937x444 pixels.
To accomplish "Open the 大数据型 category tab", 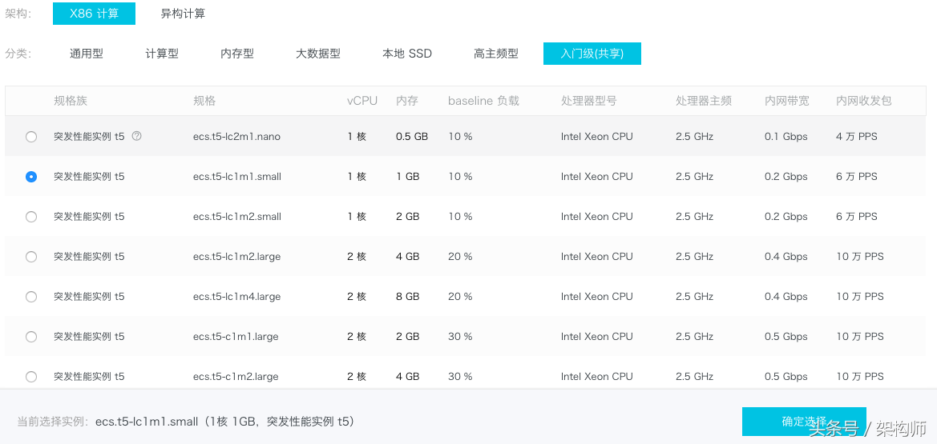I will click(318, 54).
